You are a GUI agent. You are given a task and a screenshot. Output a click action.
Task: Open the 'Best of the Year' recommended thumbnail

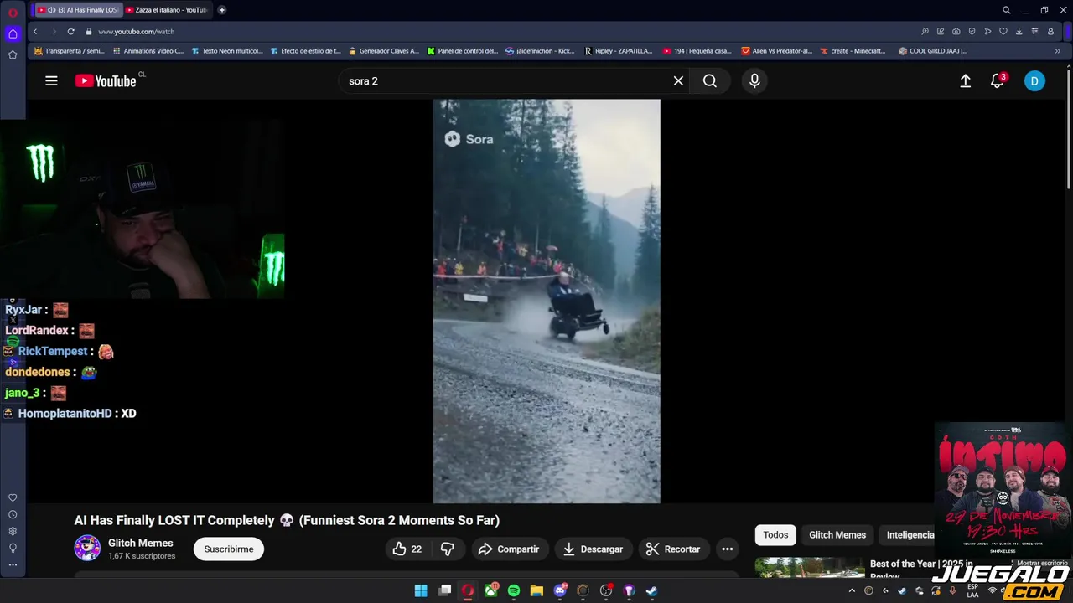(810, 567)
